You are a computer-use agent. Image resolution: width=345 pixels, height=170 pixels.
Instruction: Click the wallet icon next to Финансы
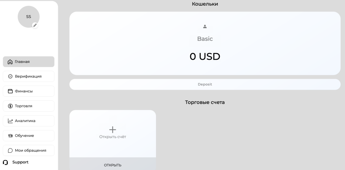click(x=10, y=91)
